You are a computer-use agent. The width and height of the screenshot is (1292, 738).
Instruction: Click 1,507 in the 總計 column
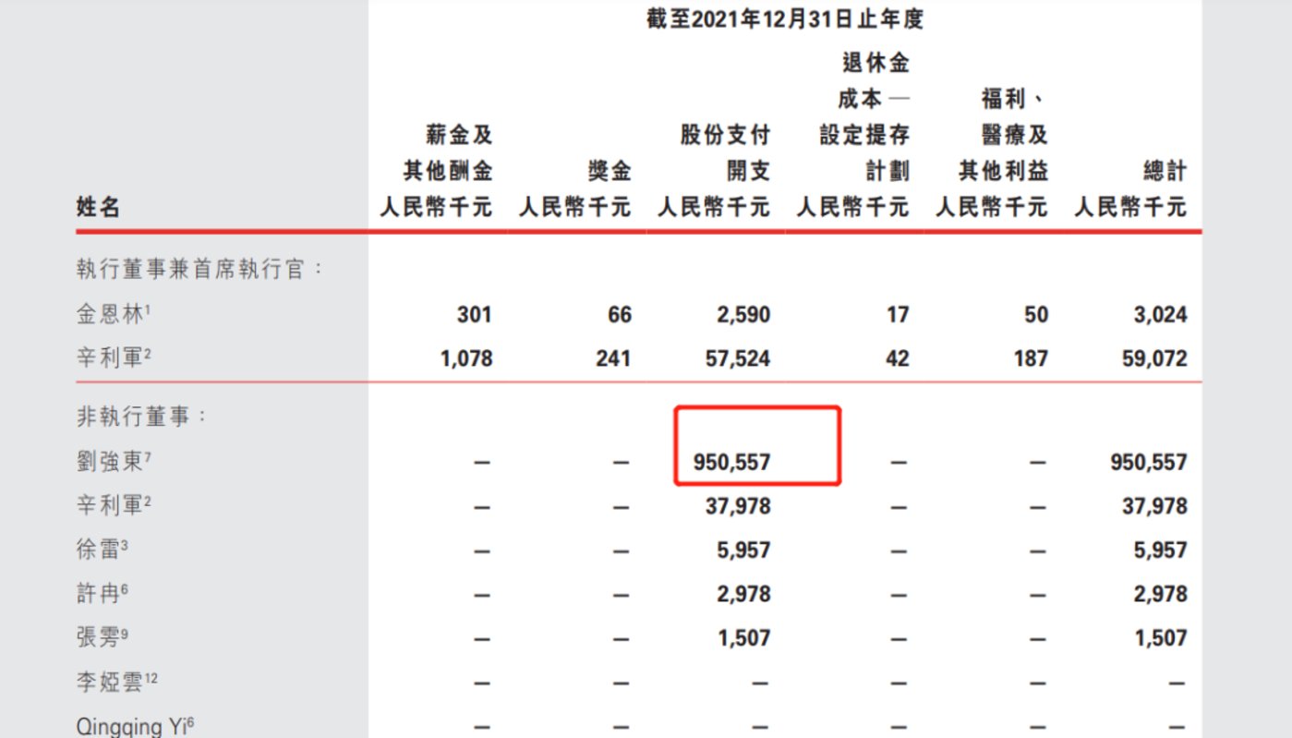point(1162,638)
